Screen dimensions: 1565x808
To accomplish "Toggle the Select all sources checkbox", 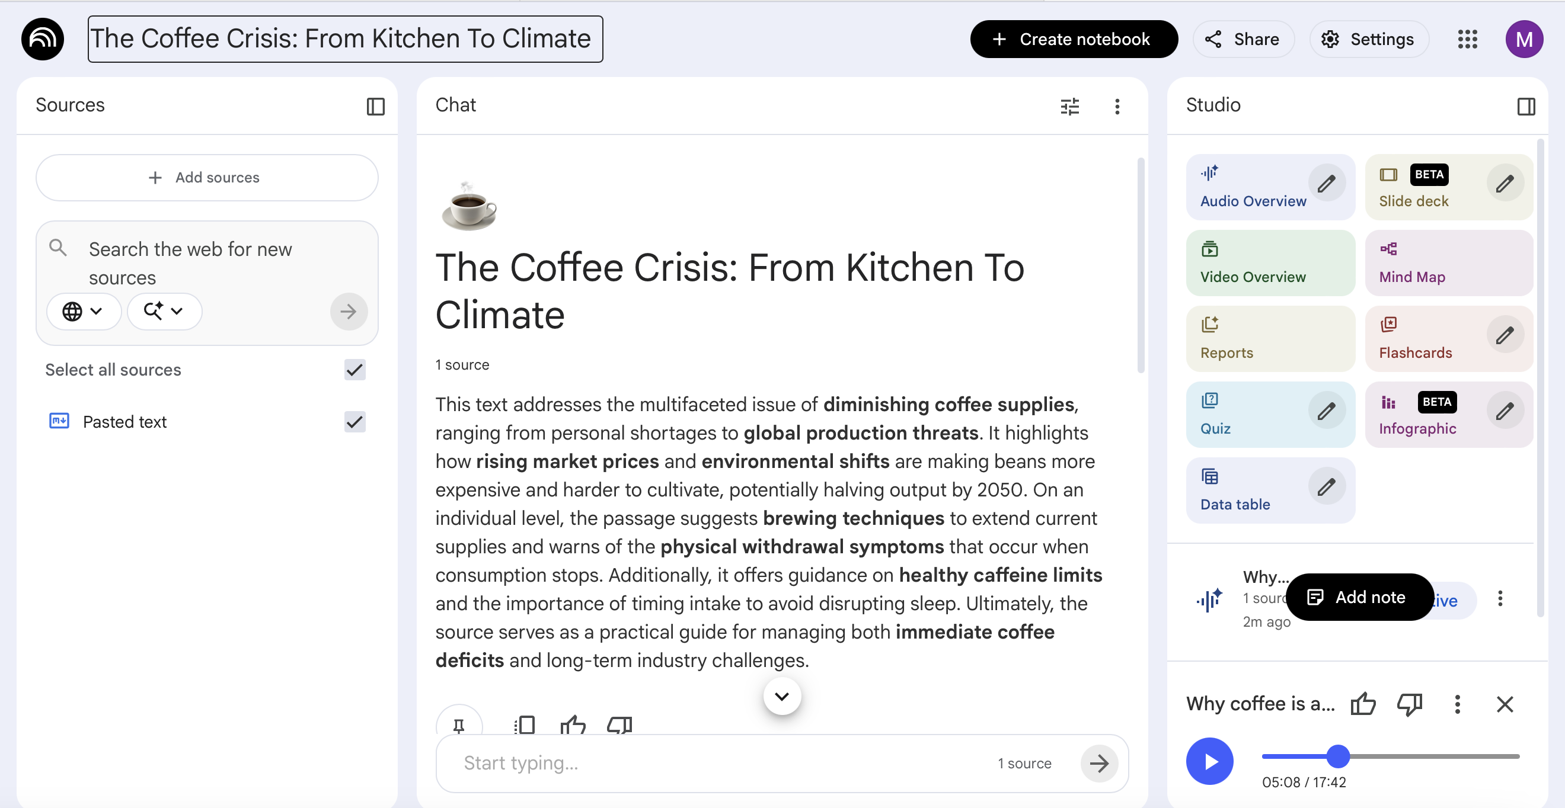I will pos(355,370).
